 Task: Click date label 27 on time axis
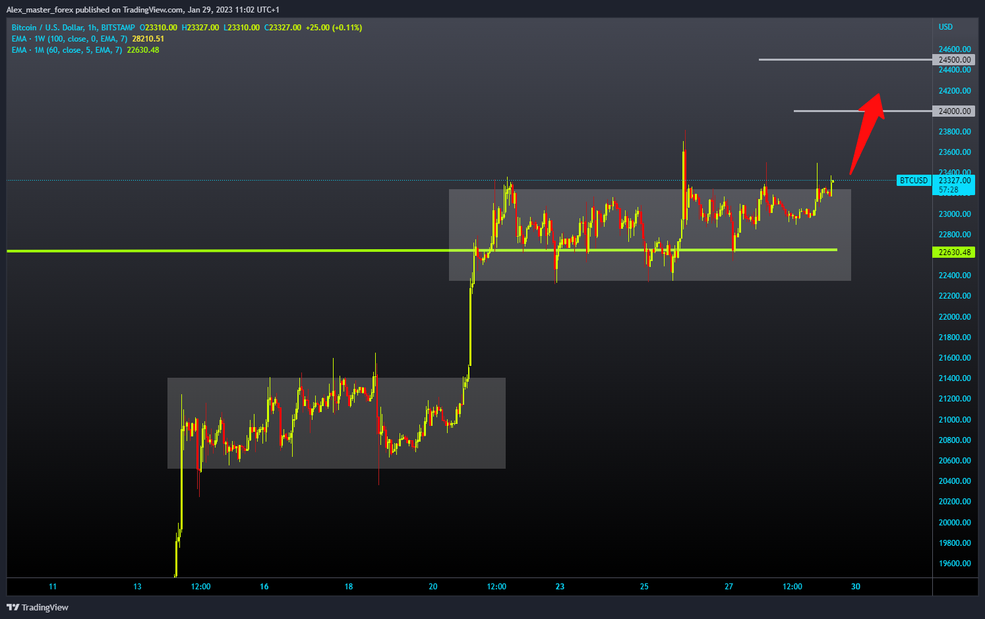[729, 587]
